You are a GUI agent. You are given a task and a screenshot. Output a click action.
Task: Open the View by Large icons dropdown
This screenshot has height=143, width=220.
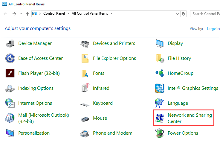click(x=213, y=29)
